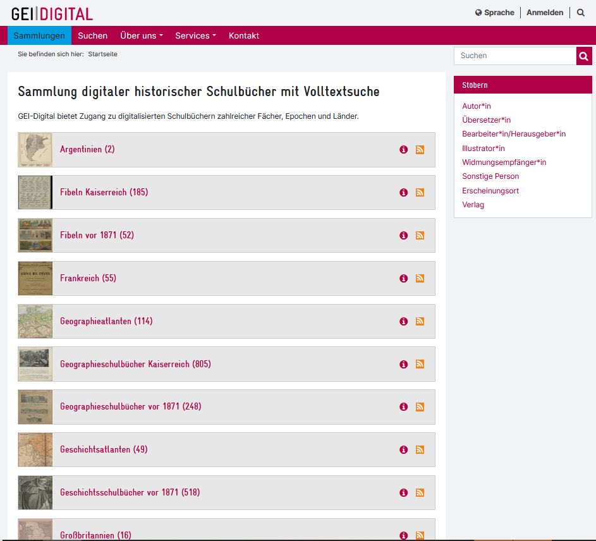Image resolution: width=596 pixels, height=541 pixels.
Task: Go to the Kontakt page
Action: [243, 36]
